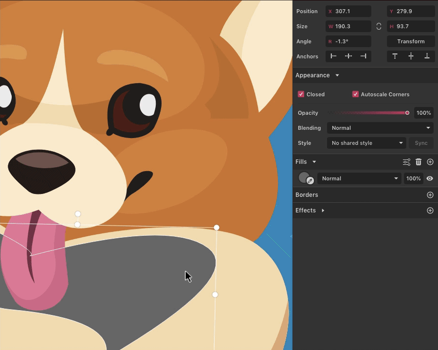The width and height of the screenshot is (438, 350).
Task: Disable Autoscale Corners
Action: pos(355,94)
